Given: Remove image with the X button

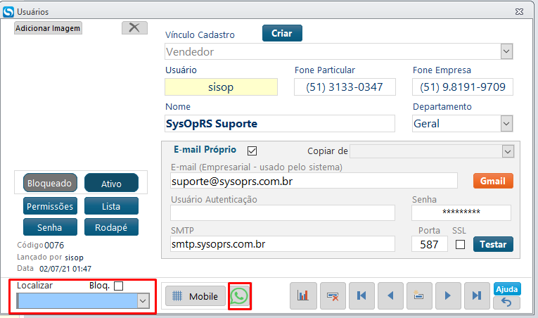Looking at the screenshot, I should pos(134,27).
